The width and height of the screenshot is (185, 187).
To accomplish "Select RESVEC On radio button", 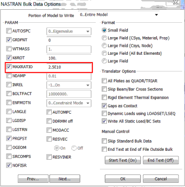I will coord(57,148).
